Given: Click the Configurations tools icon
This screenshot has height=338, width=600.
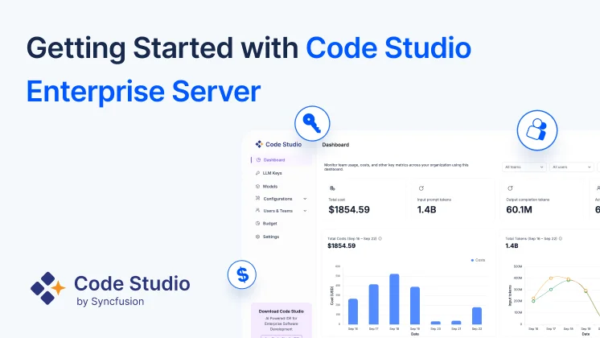Looking at the screenshot, I should 257,198.
